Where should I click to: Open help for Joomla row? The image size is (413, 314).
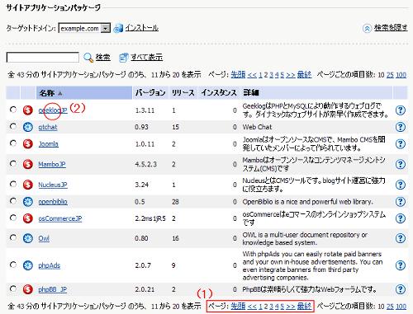[x=401, y=143]
